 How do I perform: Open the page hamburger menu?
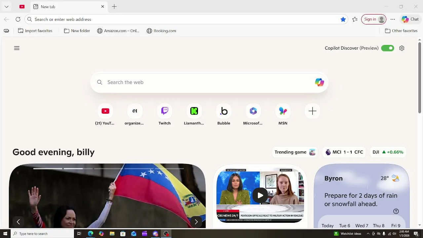pyautogui.click(x=17, y=48)
